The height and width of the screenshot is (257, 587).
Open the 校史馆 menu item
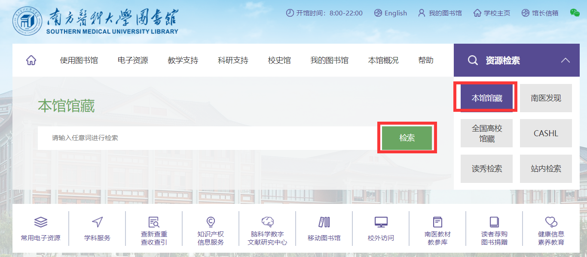(279, 60)
